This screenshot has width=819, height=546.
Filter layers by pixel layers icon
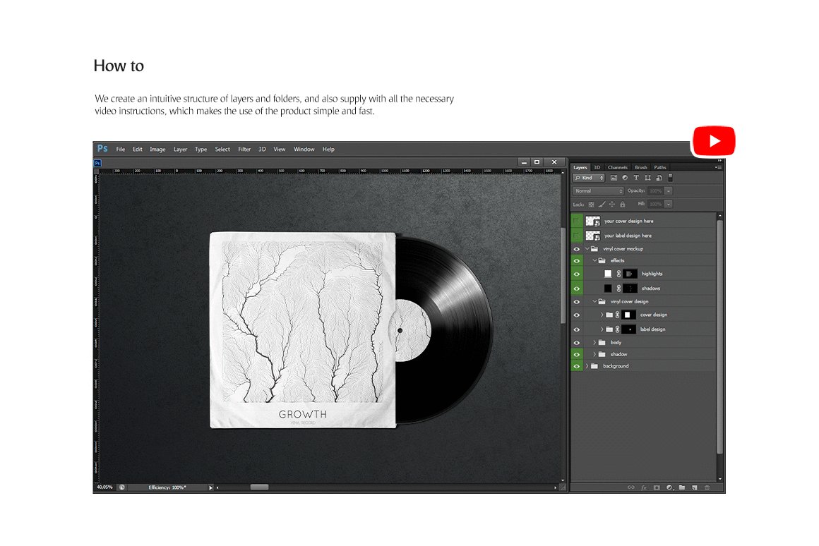coord(614,178)
